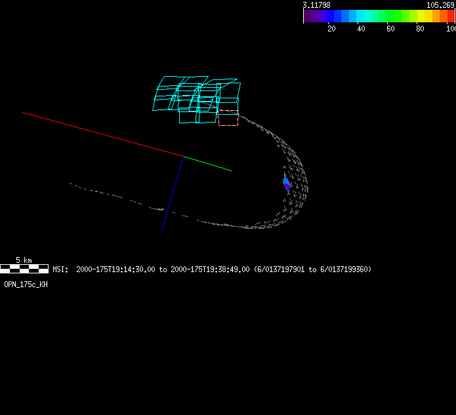Click the blue diamond patch on the wireframe
The image size is (456, 415).
tap(286, 184)
